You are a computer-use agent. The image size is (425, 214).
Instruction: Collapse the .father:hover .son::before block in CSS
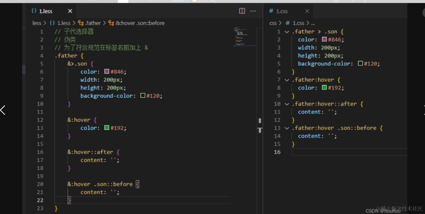point(287,128)
